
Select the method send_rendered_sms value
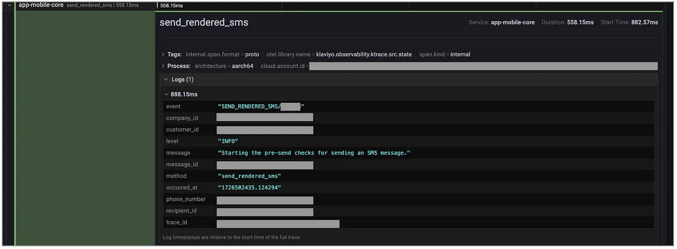[249, 176]
